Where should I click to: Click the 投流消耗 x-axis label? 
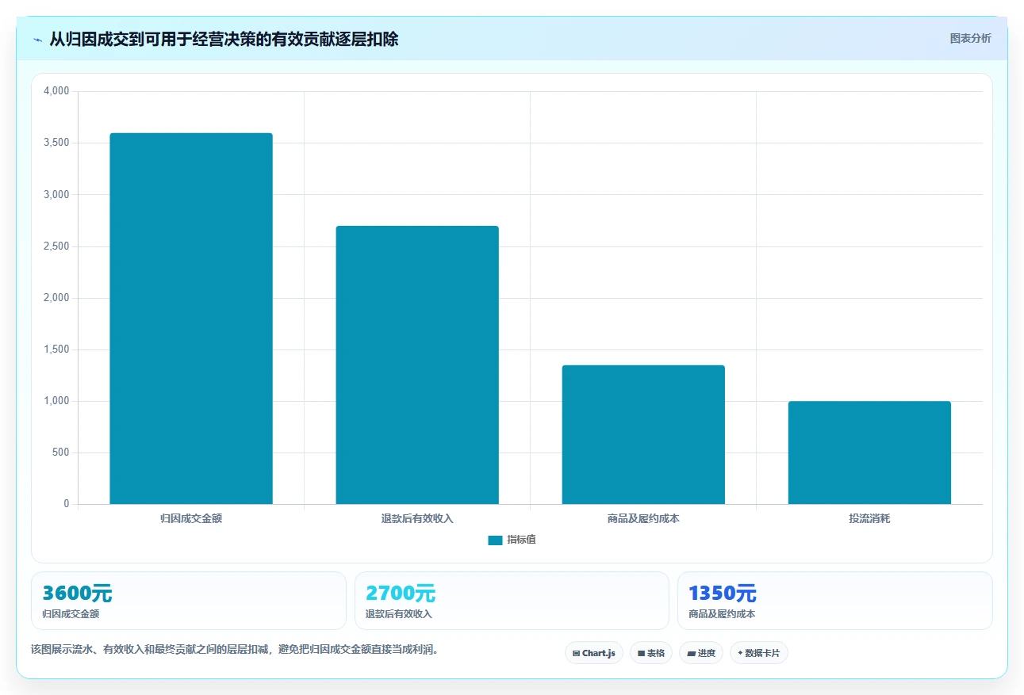pos(869,518)
